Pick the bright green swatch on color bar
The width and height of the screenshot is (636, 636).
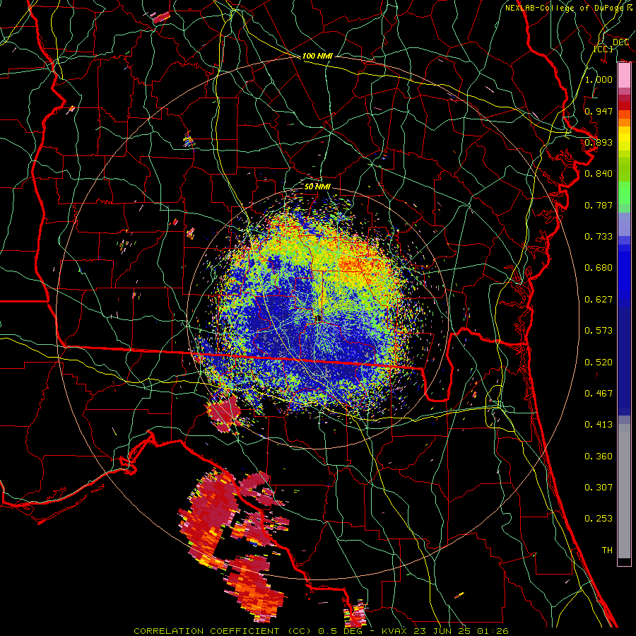(x=624, y=193)
